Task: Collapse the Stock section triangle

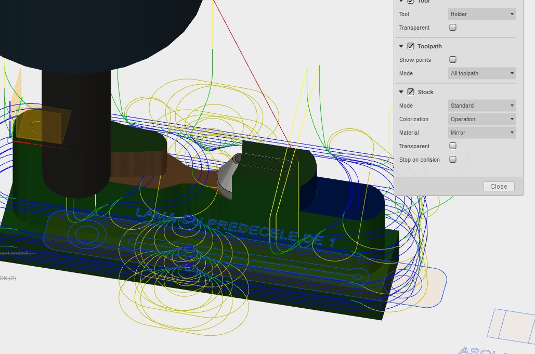Action: 401,92
